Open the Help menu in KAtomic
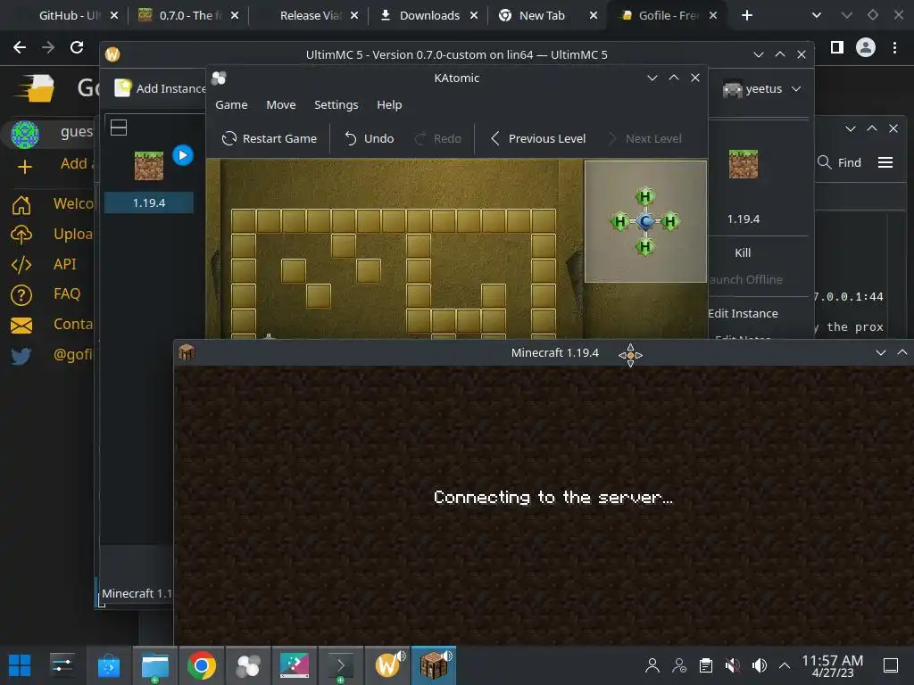 coord(389,105)
